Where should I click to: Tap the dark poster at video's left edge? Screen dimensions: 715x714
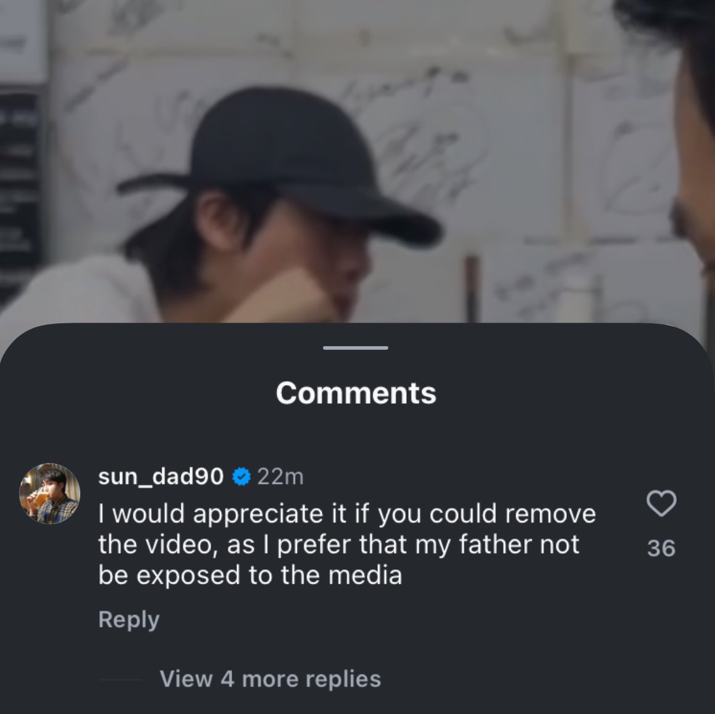(19, 185)
